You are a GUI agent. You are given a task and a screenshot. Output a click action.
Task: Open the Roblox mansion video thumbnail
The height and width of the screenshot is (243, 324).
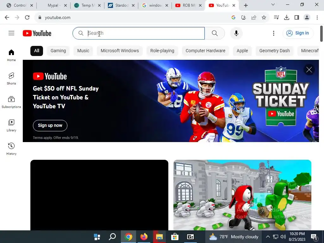242,195
